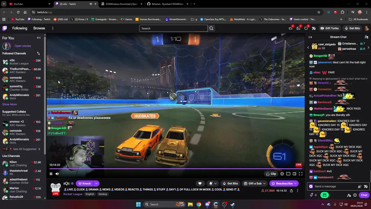Click the 7TV icon in top navigation

pyautogui.click(x=314, y=28)
